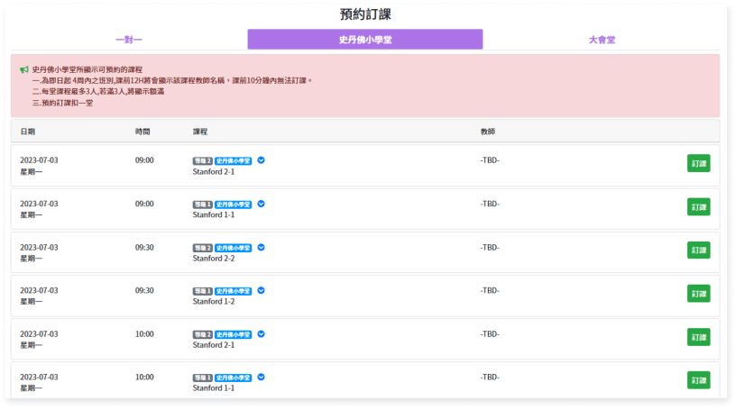Expand the 10:00 Stanford 2-1 course info
This screenshot has height=410, width=736.
261,333
